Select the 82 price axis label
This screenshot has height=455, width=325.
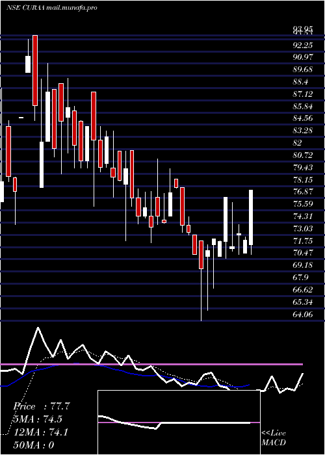298,143
